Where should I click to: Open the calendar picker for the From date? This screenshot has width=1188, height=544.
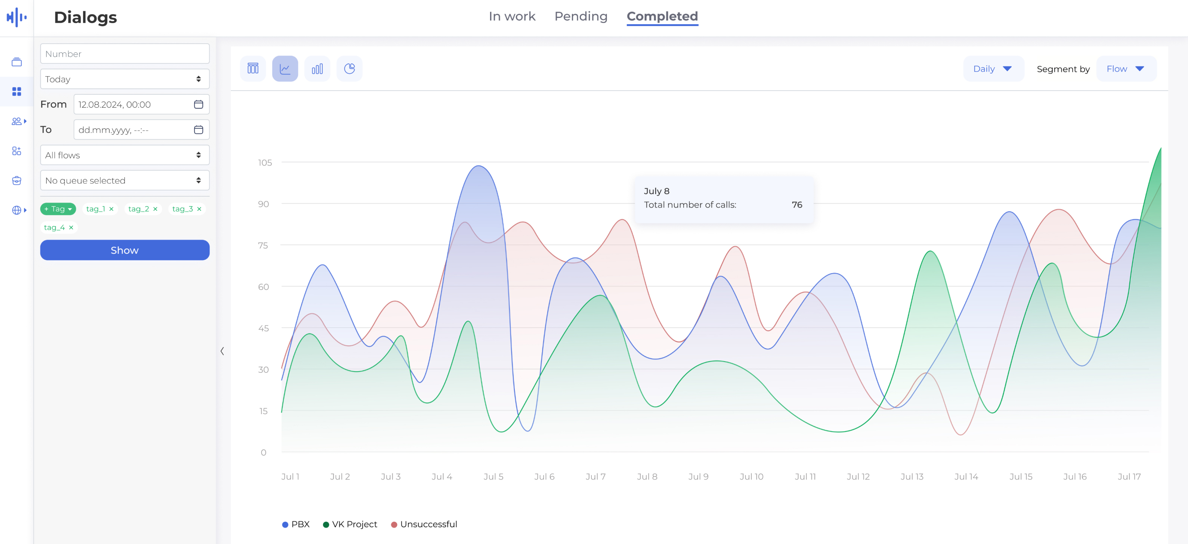[x=198, y=104]
